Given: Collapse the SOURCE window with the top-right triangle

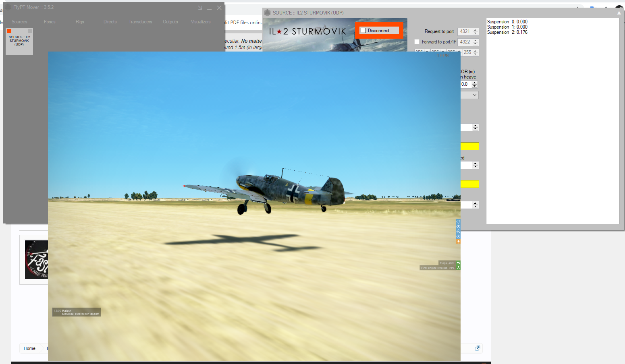Looking at the screenshot, I should coord(619,13).
